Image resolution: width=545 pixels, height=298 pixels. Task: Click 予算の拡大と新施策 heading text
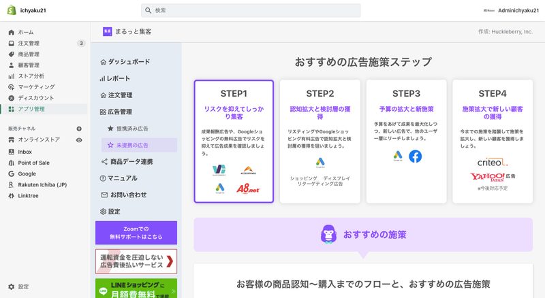tap(406, 109)
